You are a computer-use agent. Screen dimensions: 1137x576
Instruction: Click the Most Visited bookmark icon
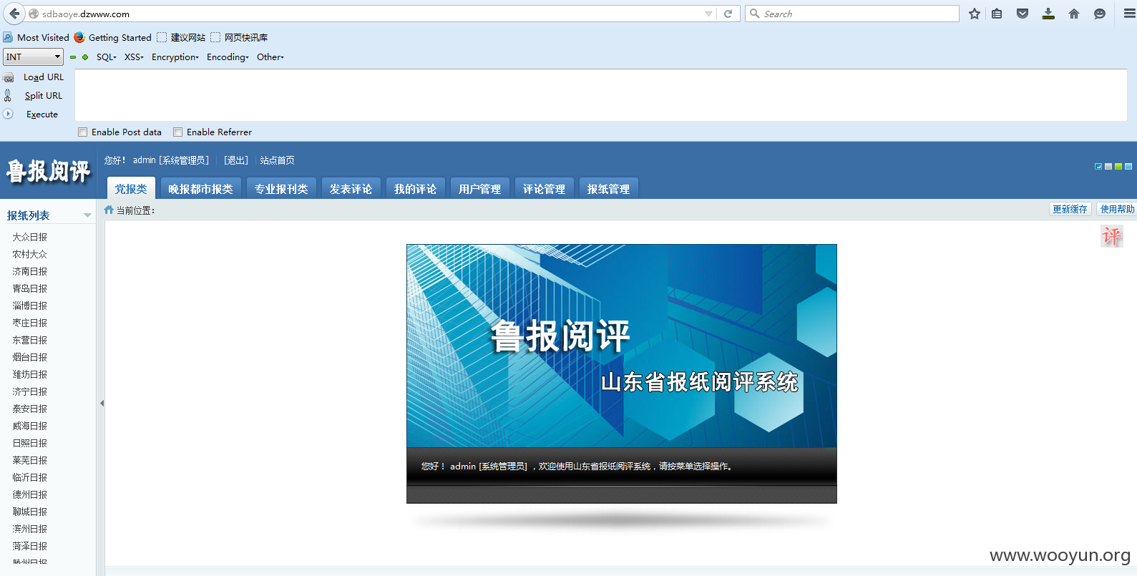click(8, 37)
